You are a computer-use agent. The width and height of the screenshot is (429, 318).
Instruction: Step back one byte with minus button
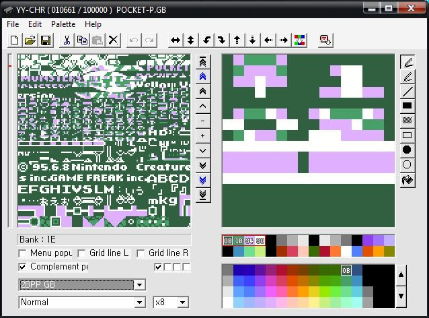203,121
